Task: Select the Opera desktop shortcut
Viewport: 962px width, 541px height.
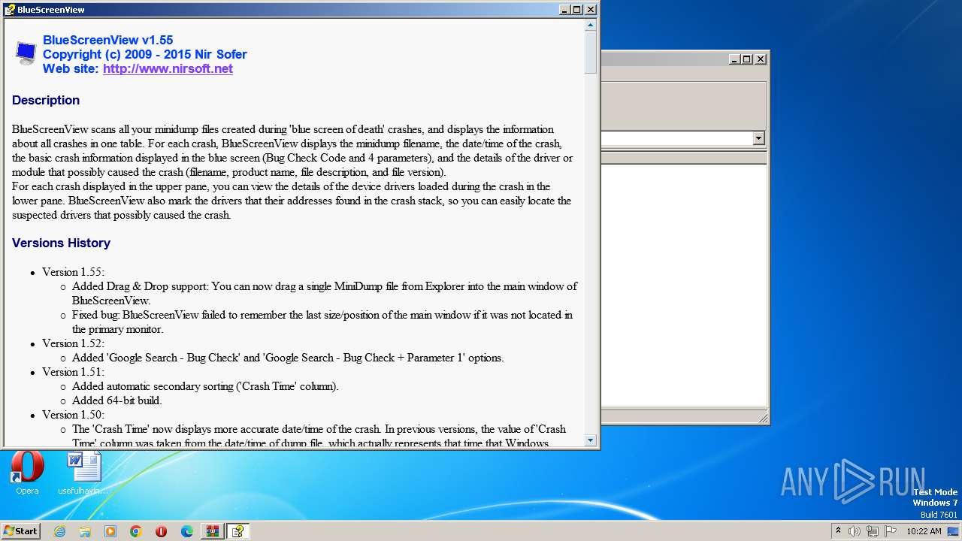Action: [27, 473]
